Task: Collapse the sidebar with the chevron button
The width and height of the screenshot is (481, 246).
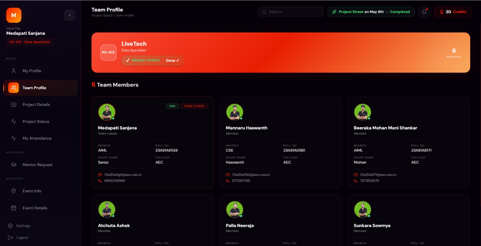Action: point(69,15)
